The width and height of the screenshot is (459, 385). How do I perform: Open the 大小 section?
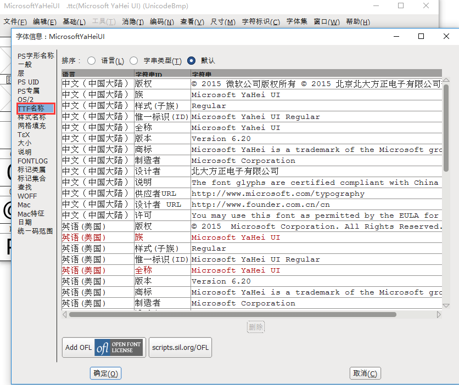tap(25, 143)
